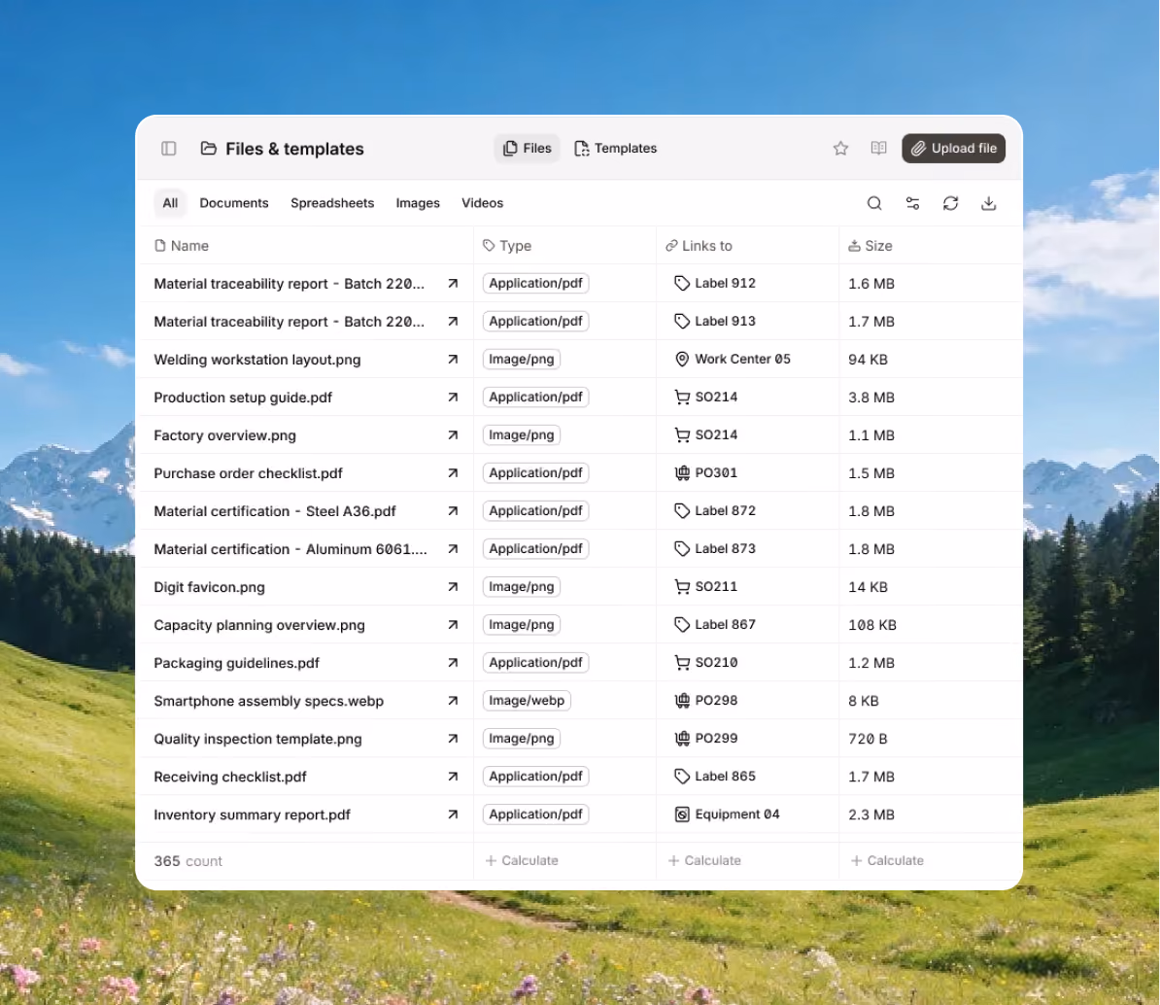Open arrow for Material certification Steel A36.pdf
The image size is (1160, 1005).
(453, 510)
